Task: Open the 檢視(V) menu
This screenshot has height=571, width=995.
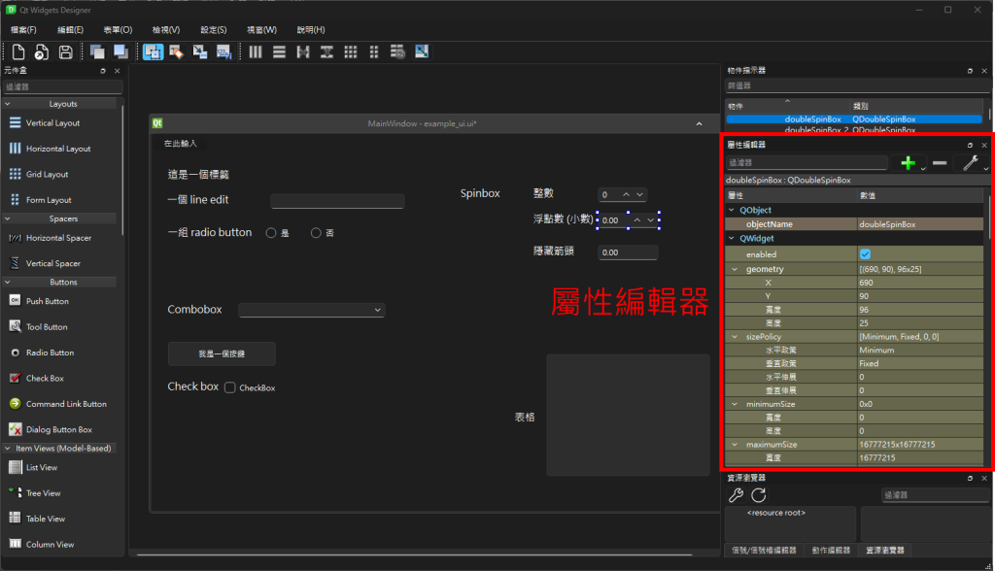Action: tap(166, 30)
